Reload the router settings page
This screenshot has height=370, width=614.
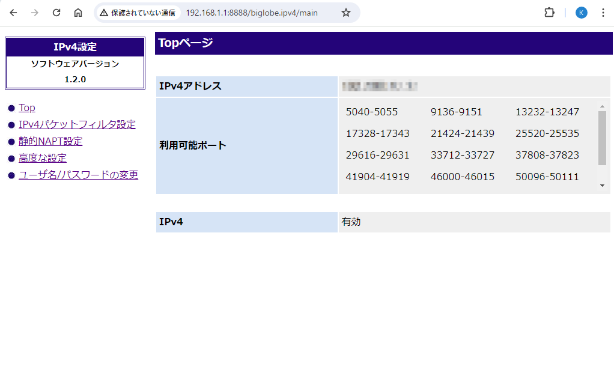(x=56, y=13)
